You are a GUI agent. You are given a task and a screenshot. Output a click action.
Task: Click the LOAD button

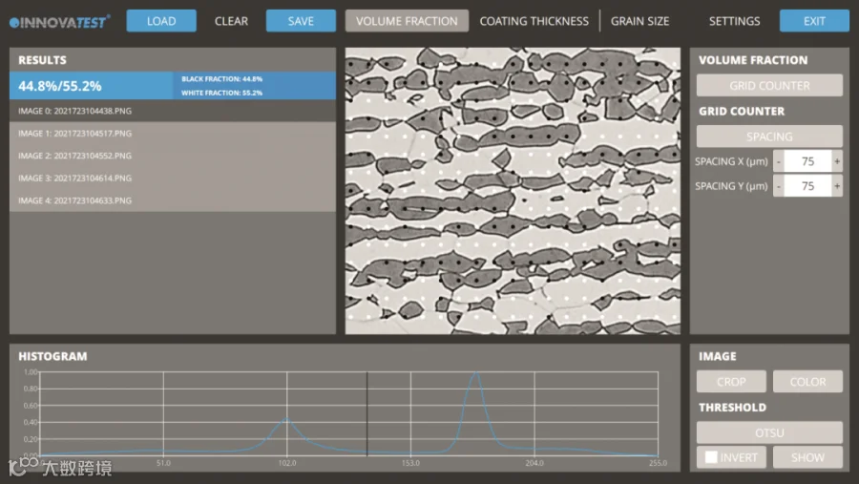161,21
